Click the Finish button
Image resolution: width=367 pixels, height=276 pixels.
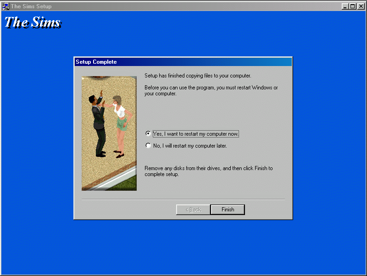tap(228, 210)
